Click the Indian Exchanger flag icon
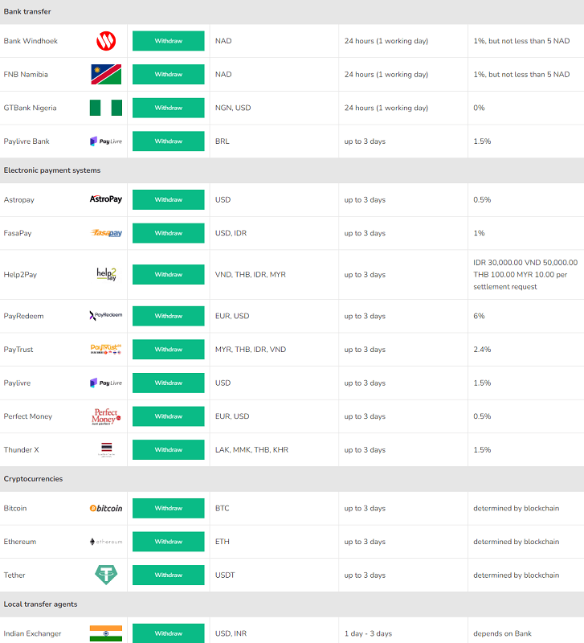The image size is (584, 643). [x=106, y=633]
